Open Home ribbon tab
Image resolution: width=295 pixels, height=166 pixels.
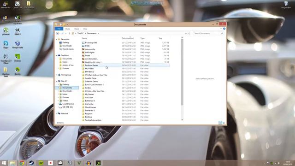(x=68, y=29)
